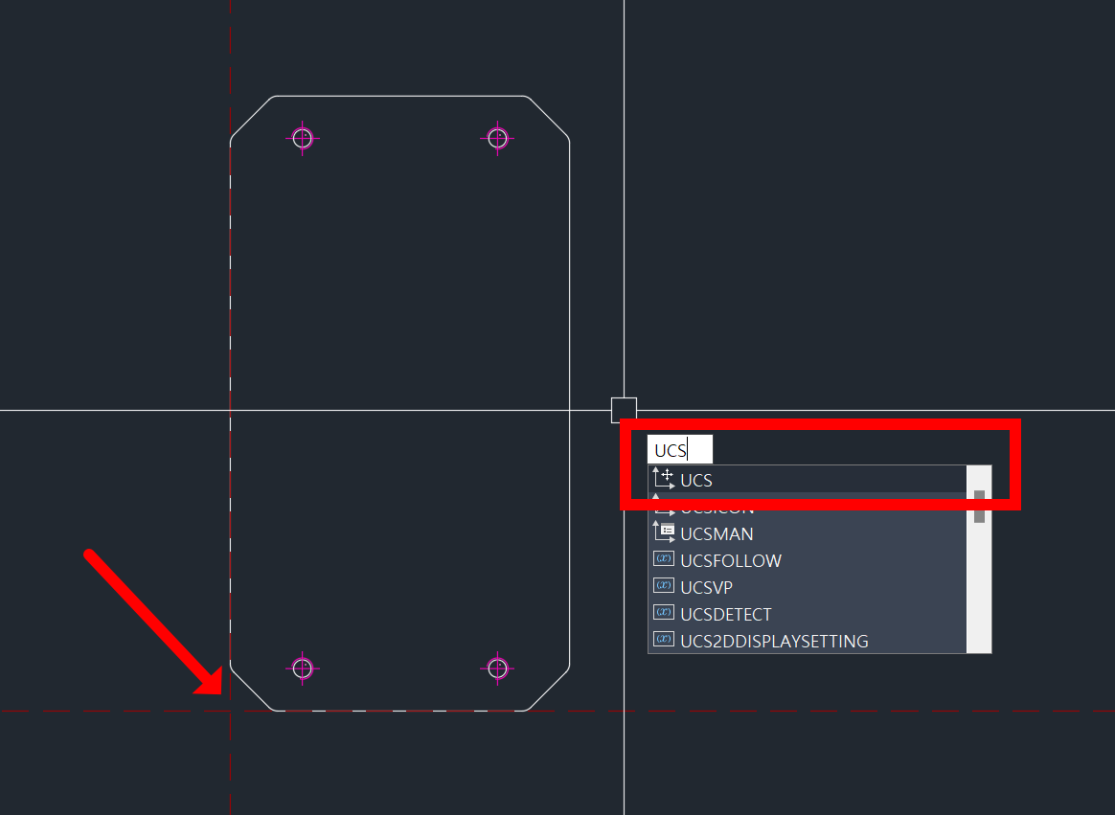
Task: Choose UCSVP from the autocomplete list
Action: [808, 587]
